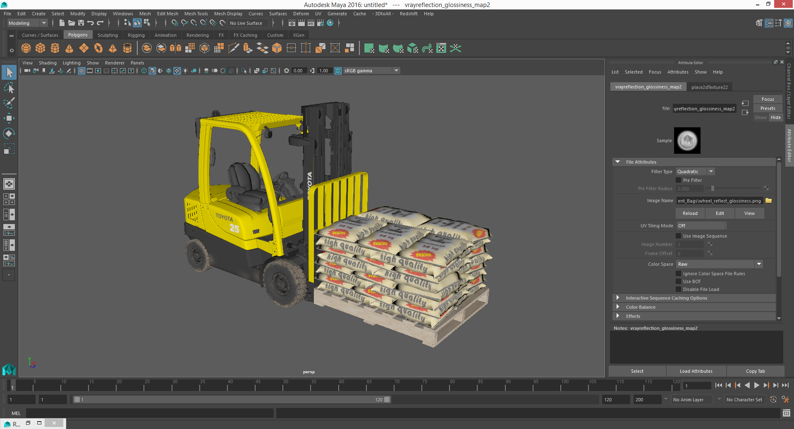Toggle Auto Key on the range bar
The width and height of the screenshot is (794, 429).
[x=773, y=400]
